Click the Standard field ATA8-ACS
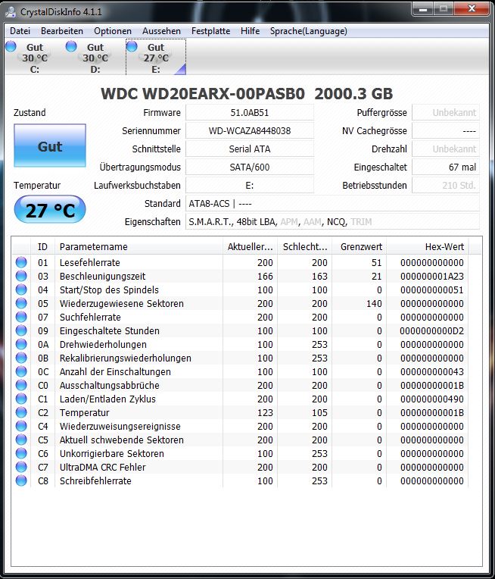Image resolution: width=495 pixels, height=579 pixels. click(332, 203)
